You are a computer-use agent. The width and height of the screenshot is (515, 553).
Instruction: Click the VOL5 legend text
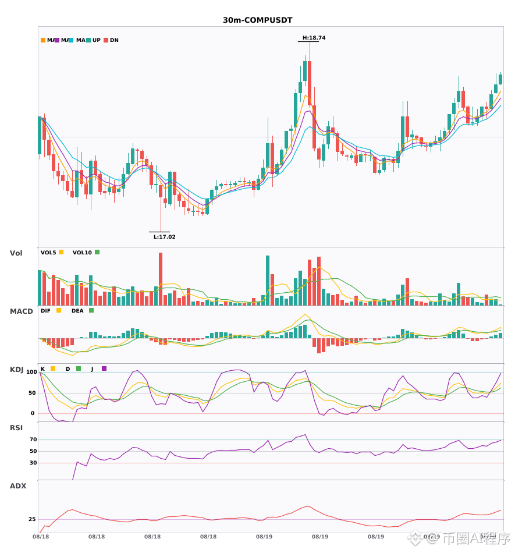48,253
